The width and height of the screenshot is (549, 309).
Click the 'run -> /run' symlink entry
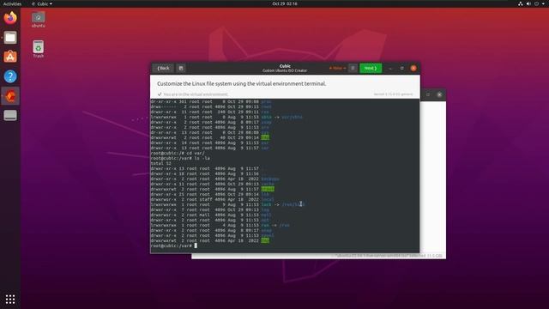pos(275,225)
